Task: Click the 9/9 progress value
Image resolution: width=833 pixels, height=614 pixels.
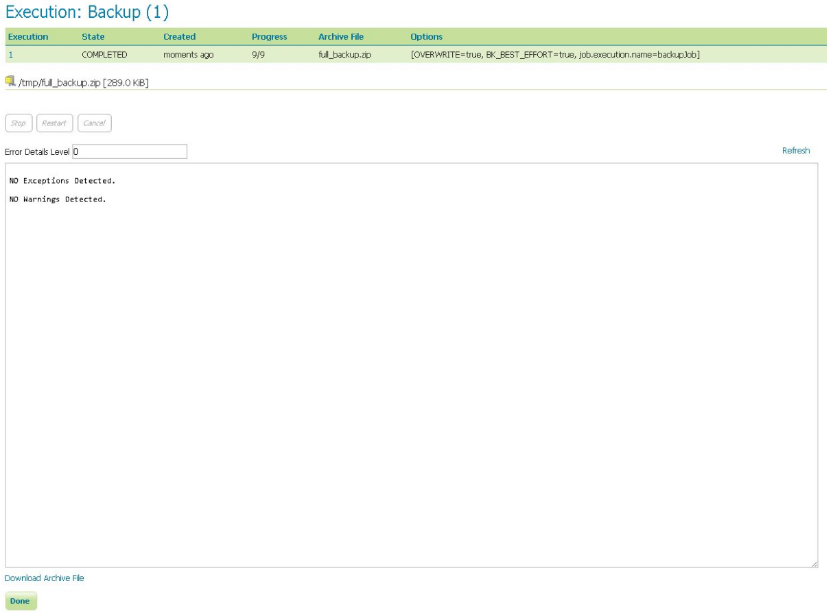Action: point(259,55)
